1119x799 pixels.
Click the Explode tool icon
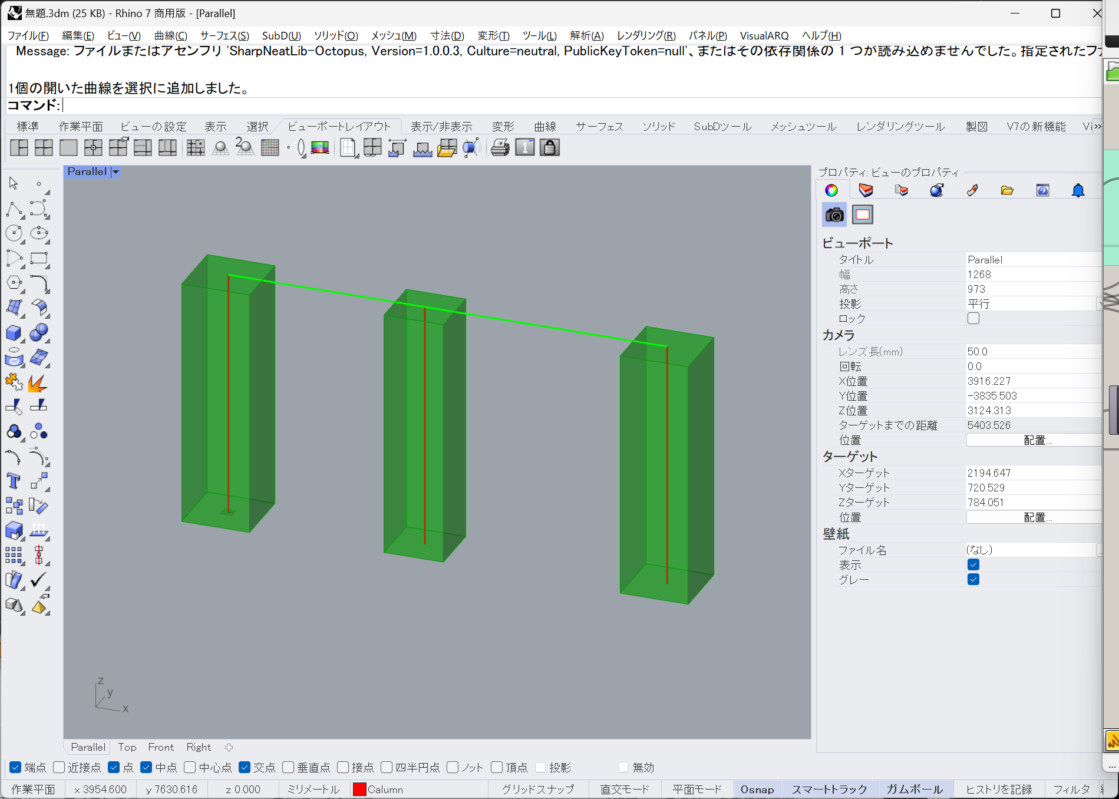click(38, 383)
